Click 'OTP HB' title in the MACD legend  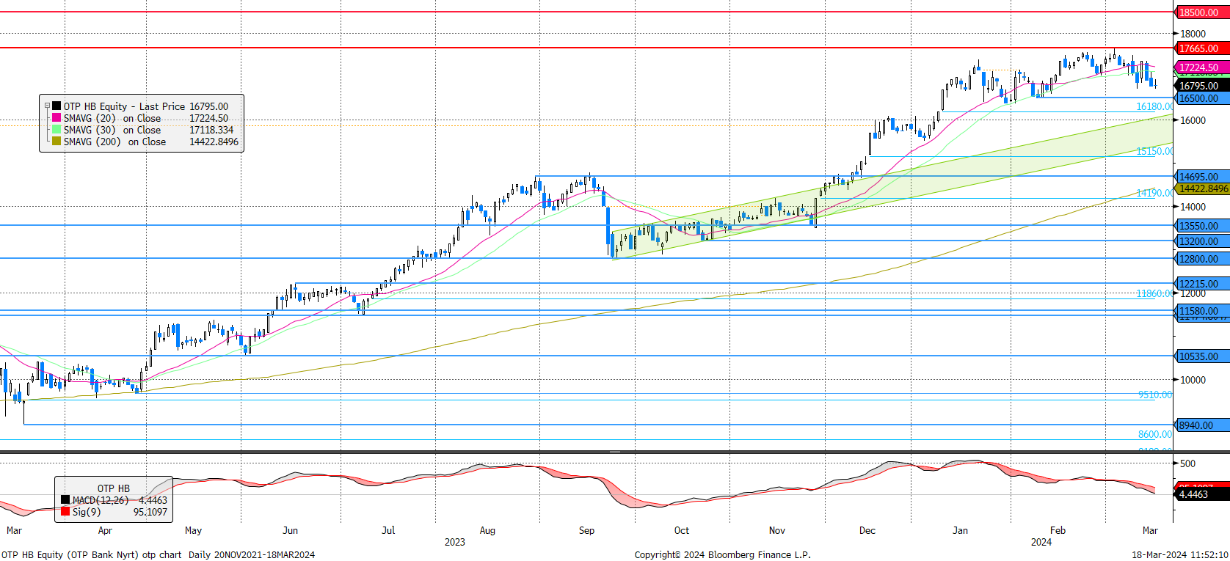click(x=114, y=488)
